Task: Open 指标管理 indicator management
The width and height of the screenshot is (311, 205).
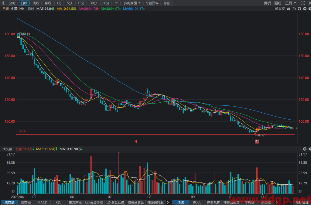Action: pyautogui.click(x=302, y=203)
